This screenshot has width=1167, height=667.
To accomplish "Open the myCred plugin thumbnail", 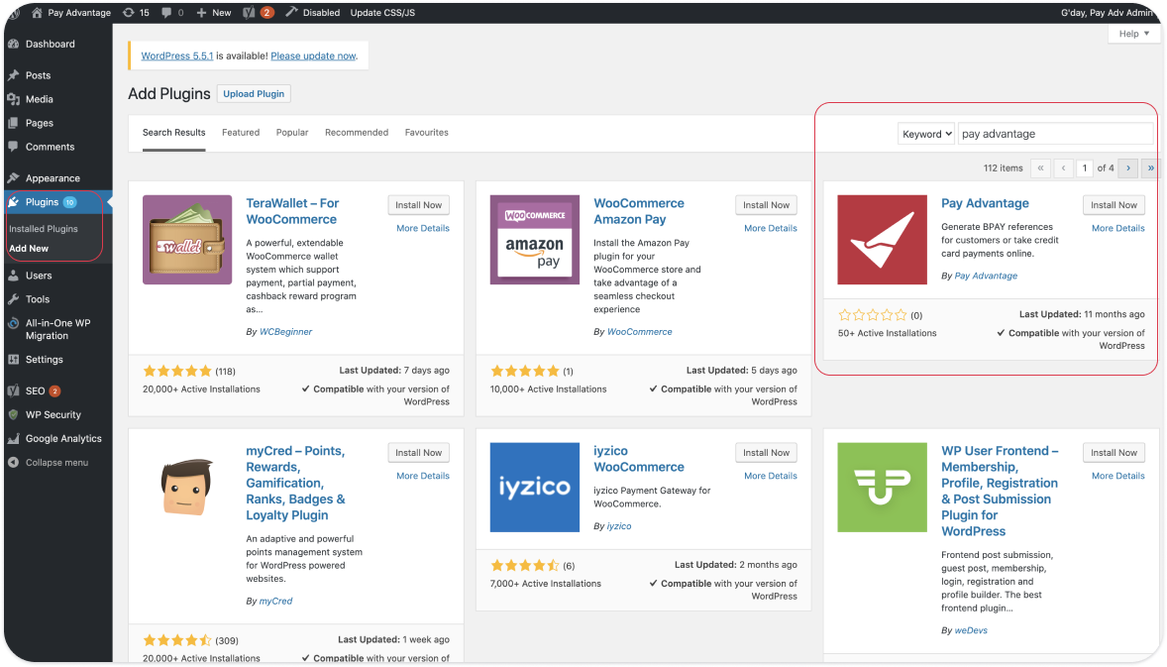I will tap(187, 488).
